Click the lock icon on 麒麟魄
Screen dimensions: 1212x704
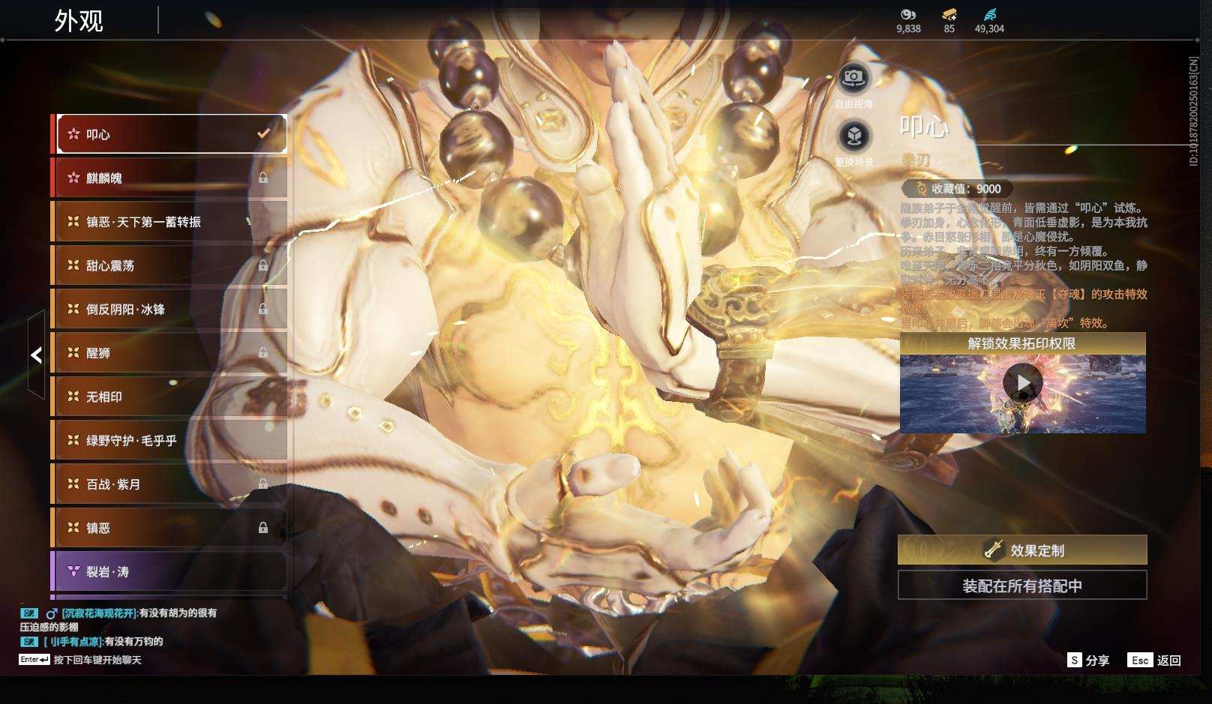click(263, 178)
